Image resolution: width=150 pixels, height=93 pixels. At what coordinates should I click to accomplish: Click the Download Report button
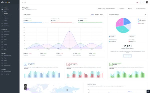point(141,8)
